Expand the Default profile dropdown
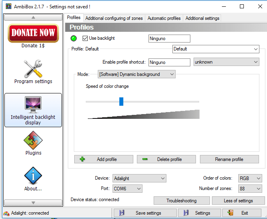267x219 pixels. [x=216, y=49]
